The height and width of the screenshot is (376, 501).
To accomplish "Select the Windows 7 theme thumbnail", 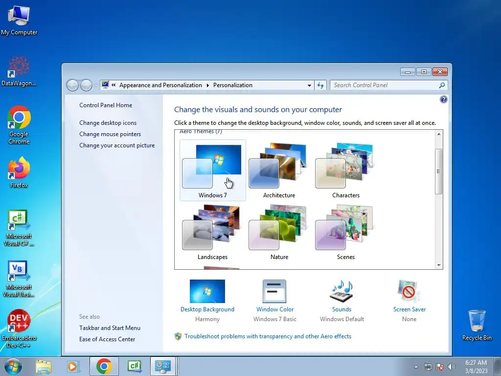I will (212, 170).
